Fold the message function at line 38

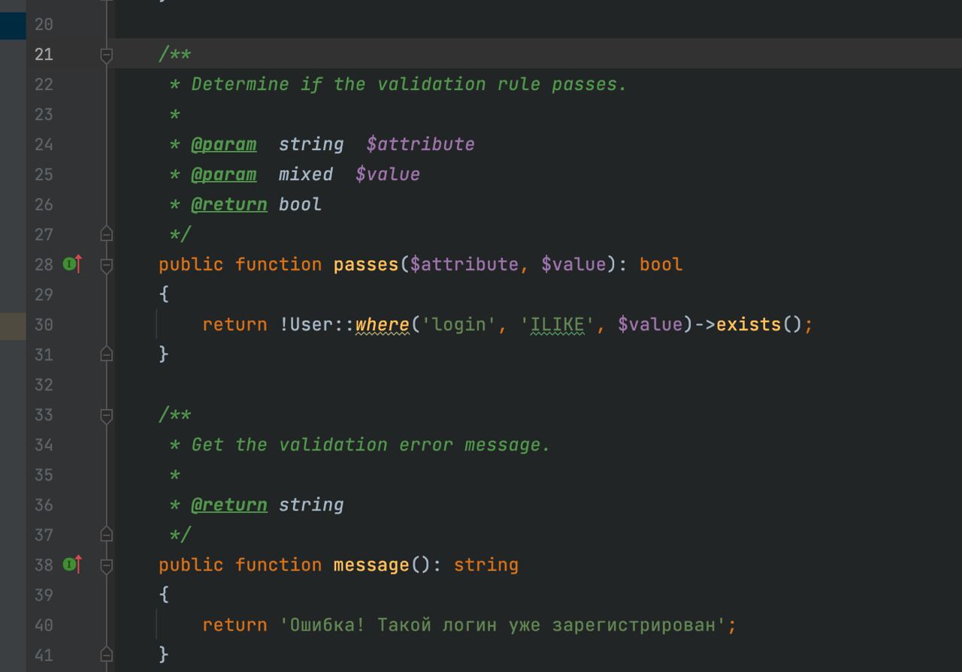[x=107, y=565]
